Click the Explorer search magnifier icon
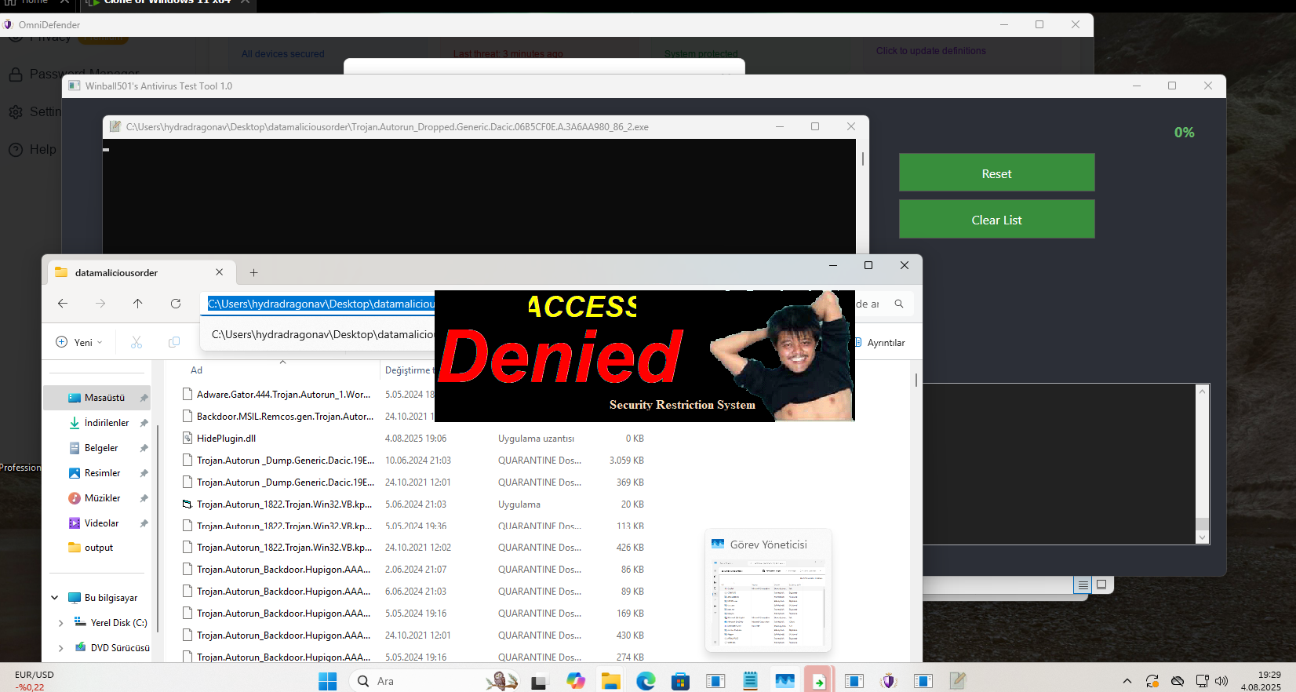The width and height of the screenshot is (1296, 692). 899,304
